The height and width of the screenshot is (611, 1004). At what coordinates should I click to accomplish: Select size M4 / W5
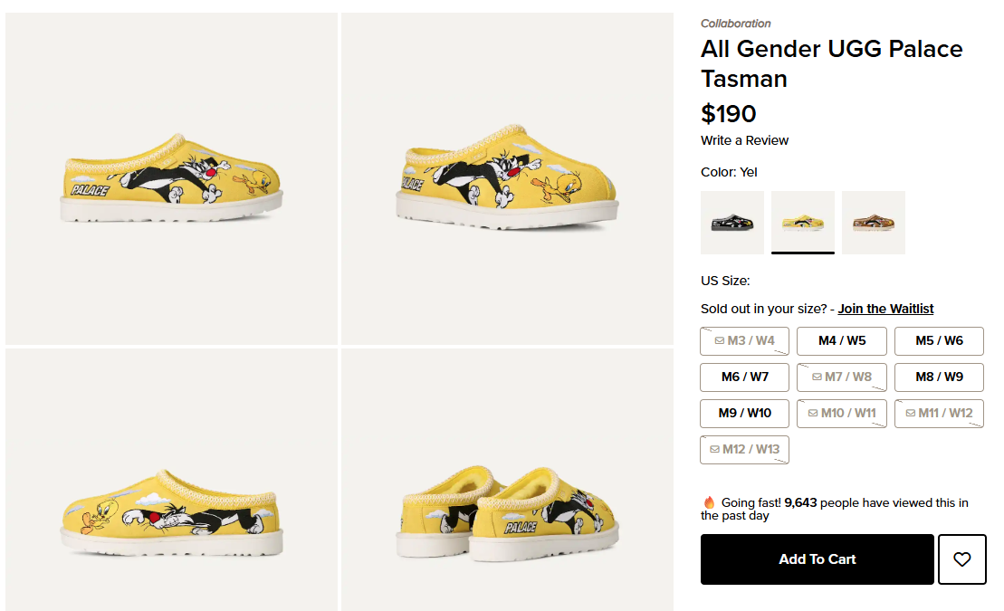click(x=842, y=341)
